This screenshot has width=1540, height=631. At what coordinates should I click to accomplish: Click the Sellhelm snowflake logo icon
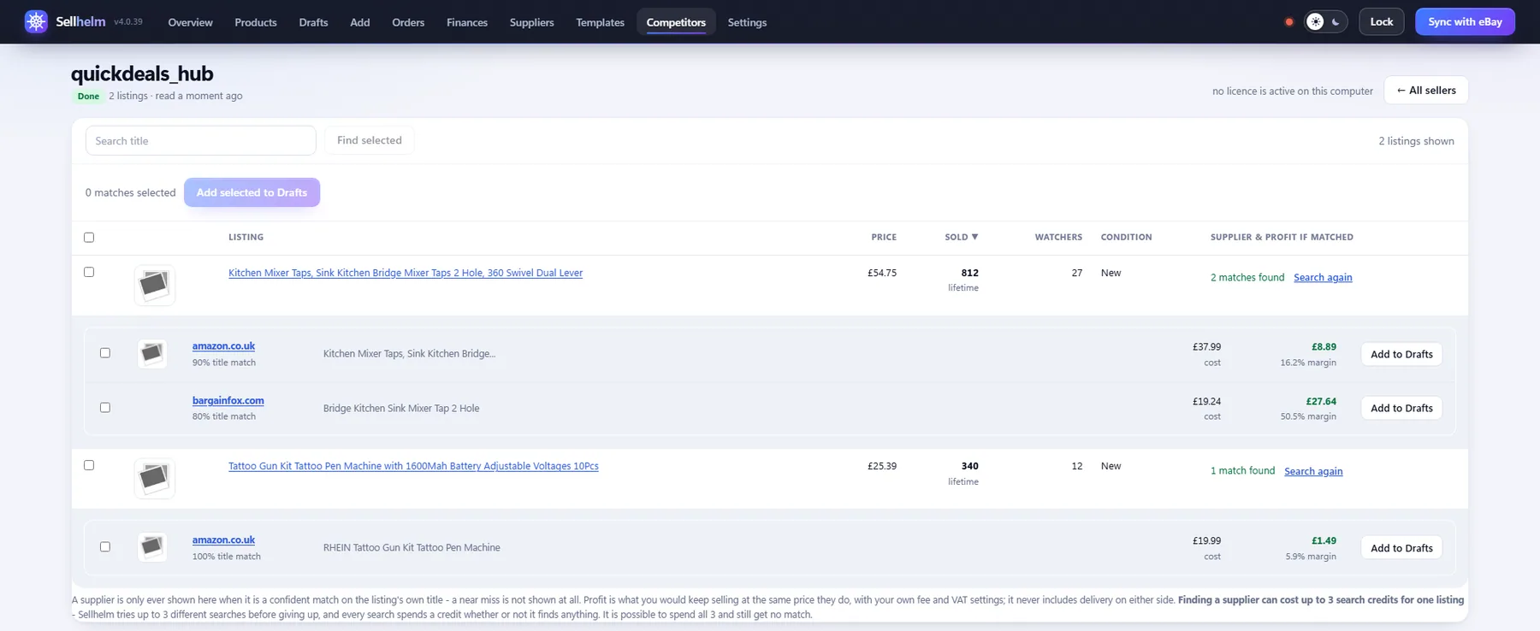point(36,21)
